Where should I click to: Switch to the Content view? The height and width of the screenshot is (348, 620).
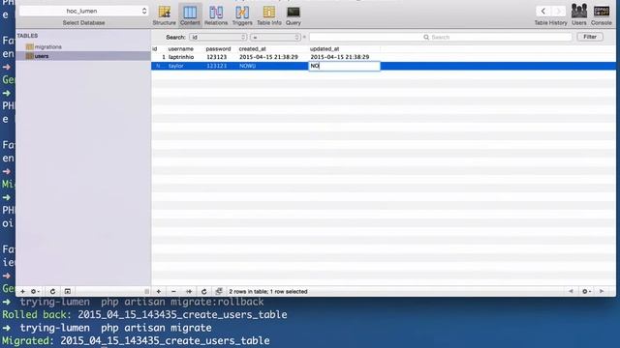pos(190,15)
